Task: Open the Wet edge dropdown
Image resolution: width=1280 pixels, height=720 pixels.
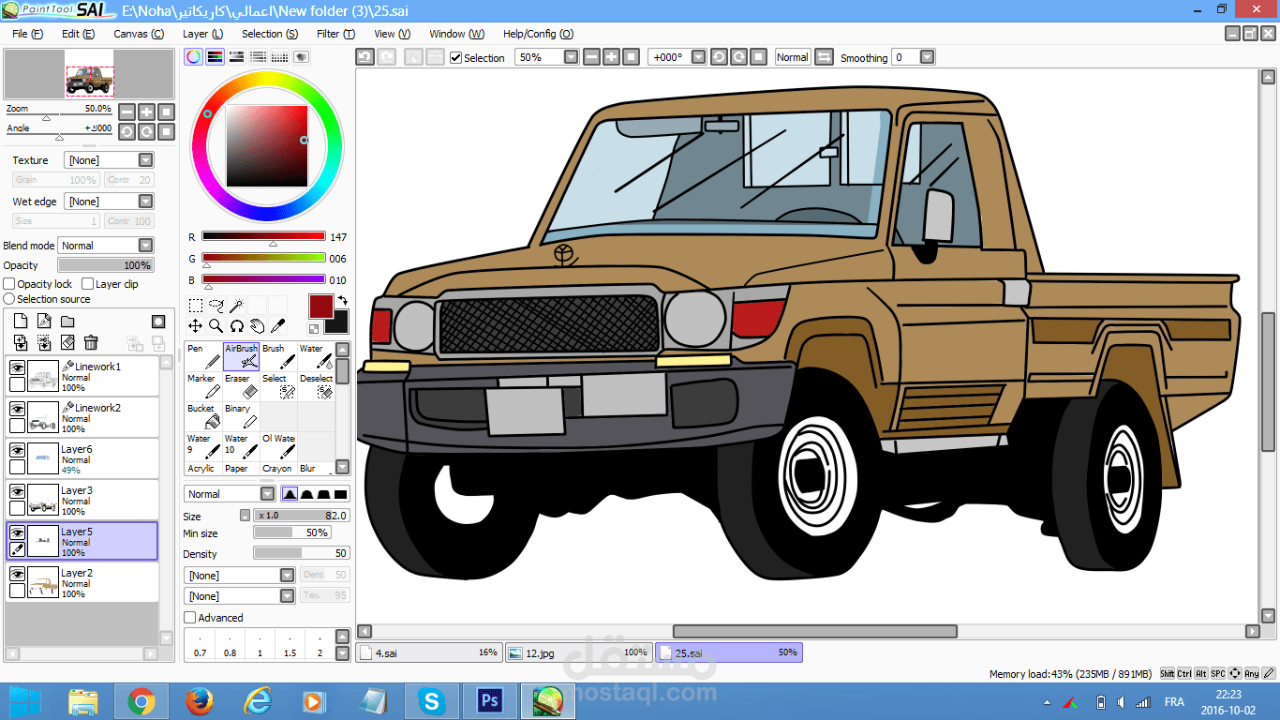Action: tap(145, 202)
